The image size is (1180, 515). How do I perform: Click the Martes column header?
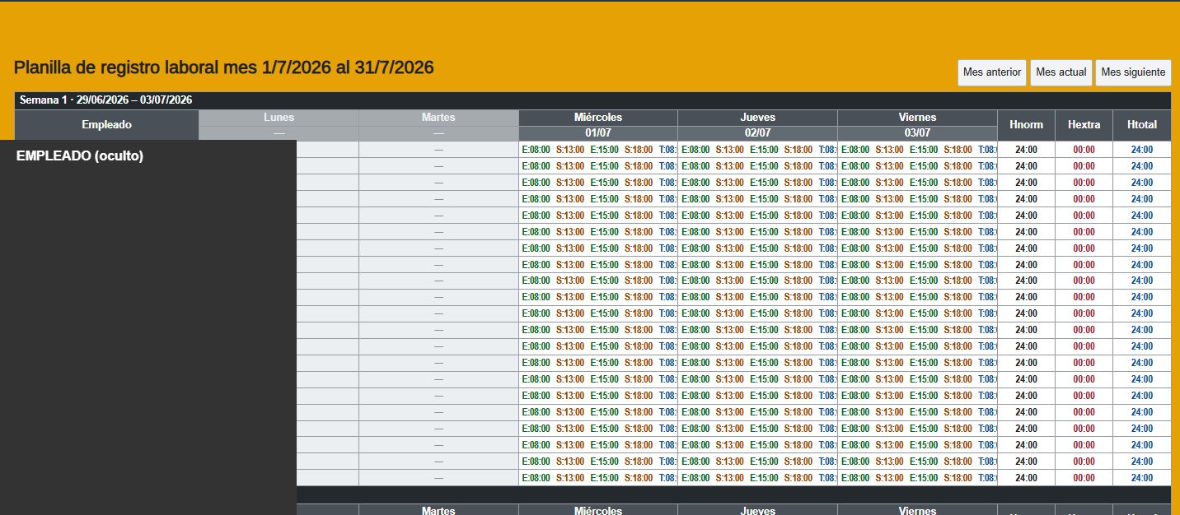click(x=438, y=118)
